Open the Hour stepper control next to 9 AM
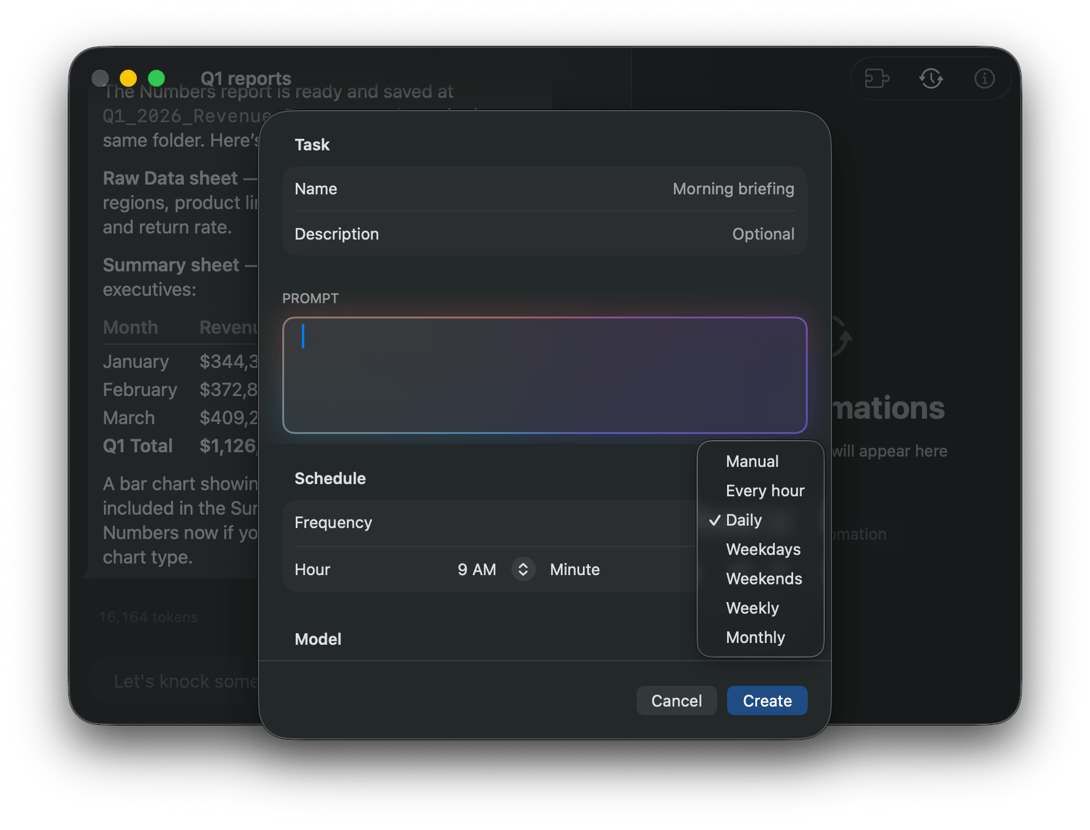Viewport: 1090px width, 830px height. click(523, 569)
